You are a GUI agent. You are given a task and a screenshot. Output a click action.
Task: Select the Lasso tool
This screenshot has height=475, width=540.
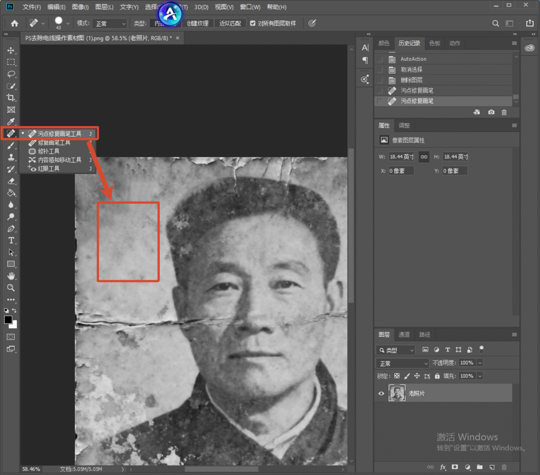click(x=11, y=74)
